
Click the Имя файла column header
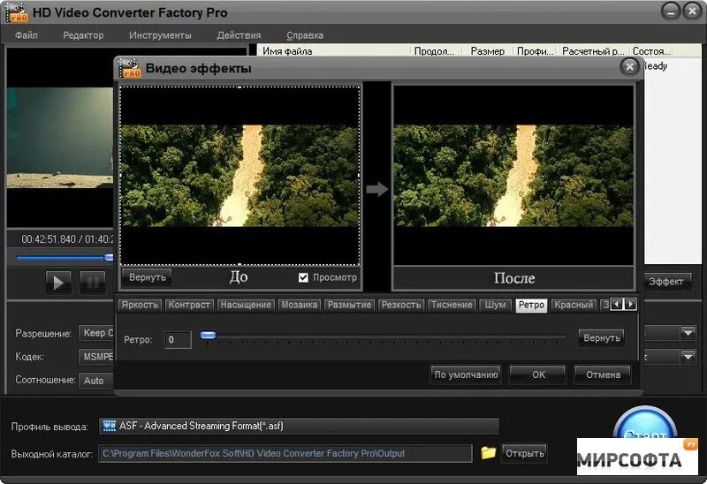tap(334, 51)
